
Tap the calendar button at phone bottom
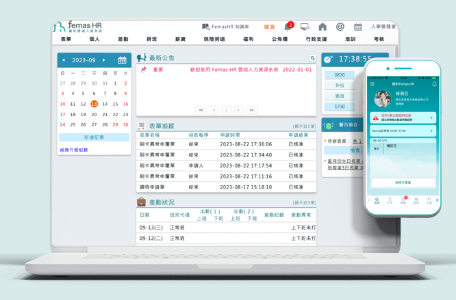point(403,182)
